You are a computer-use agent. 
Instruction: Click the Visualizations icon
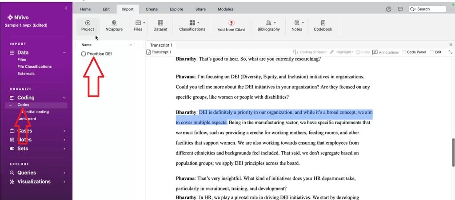coord(12,182)
